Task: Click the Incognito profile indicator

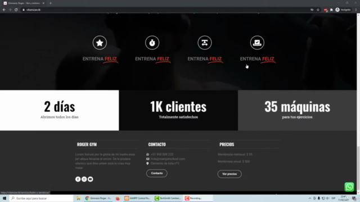Action: coord(343,10)
